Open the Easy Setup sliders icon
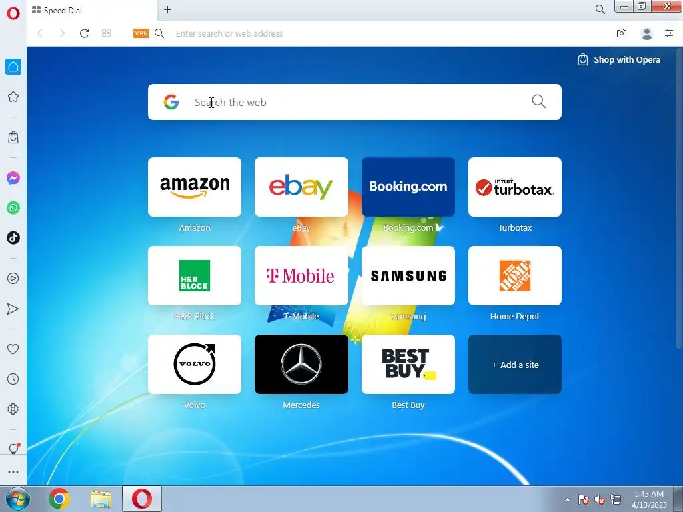The height and width of the screenshot is (512, 683). (669, 33)
